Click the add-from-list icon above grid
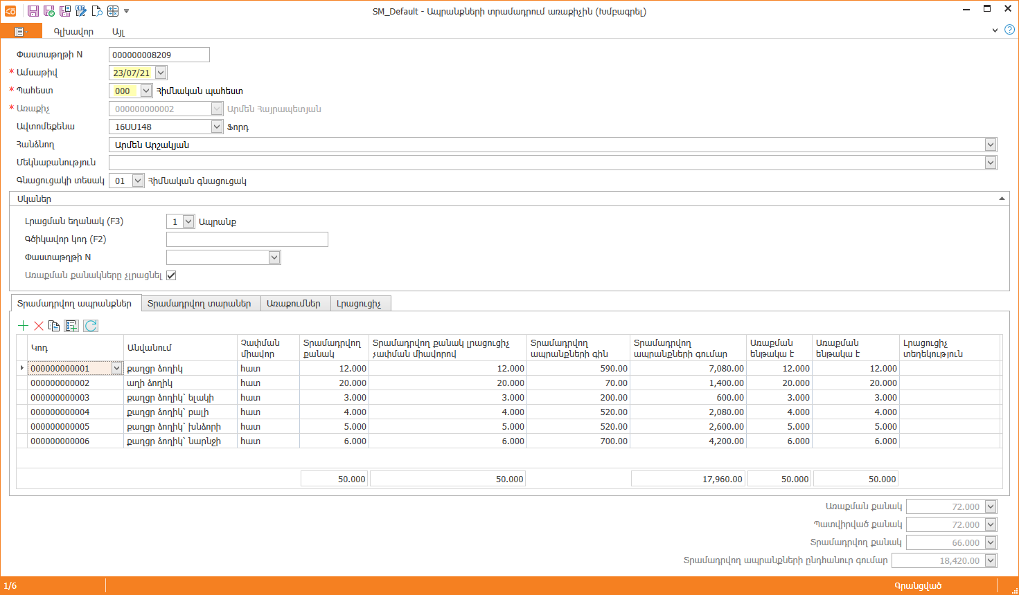The height and width of the screenshot is (595, 1019). tap(71, 326)
